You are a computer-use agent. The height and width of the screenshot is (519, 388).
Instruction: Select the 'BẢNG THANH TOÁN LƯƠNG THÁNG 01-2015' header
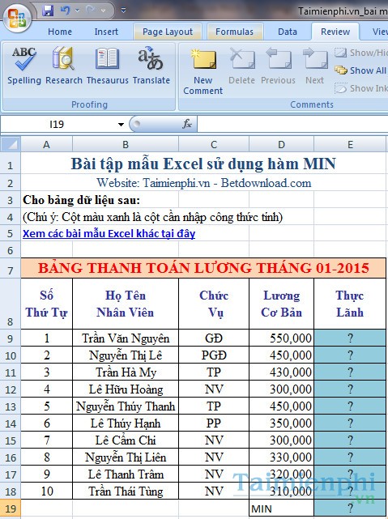(203, 268)
